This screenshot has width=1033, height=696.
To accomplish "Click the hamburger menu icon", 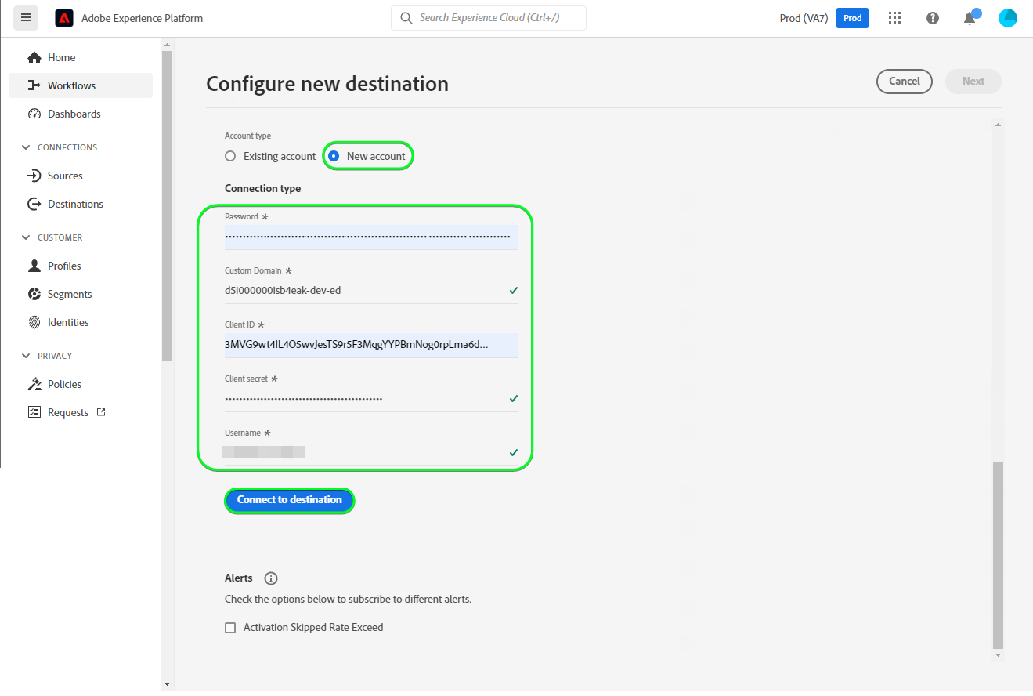I will (x=26, y=17).
